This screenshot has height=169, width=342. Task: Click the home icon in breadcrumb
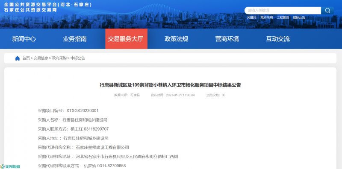[x=18, y=58]
